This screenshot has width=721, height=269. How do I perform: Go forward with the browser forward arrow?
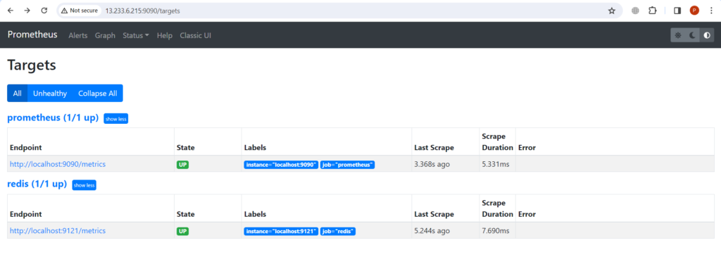coord(27,11)
